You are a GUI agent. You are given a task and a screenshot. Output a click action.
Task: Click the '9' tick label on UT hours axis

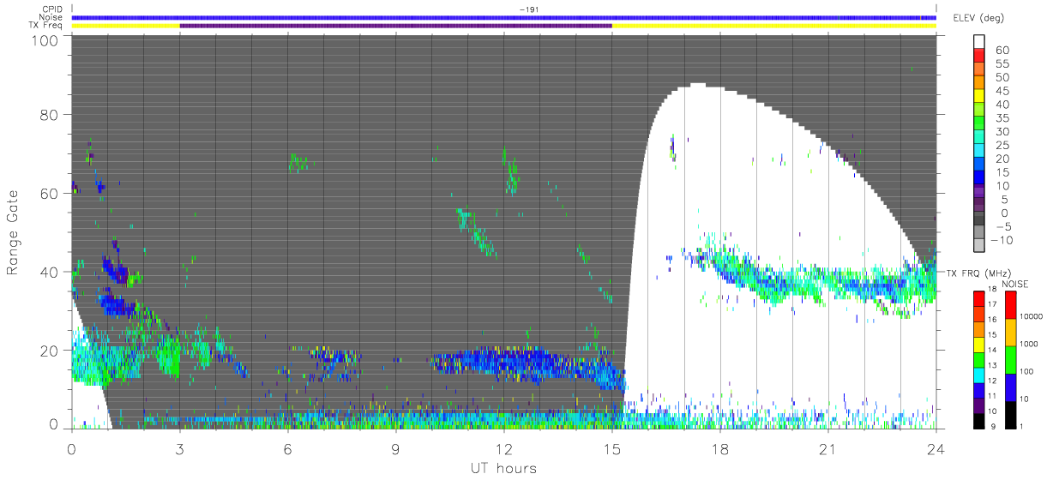point(396,448)
